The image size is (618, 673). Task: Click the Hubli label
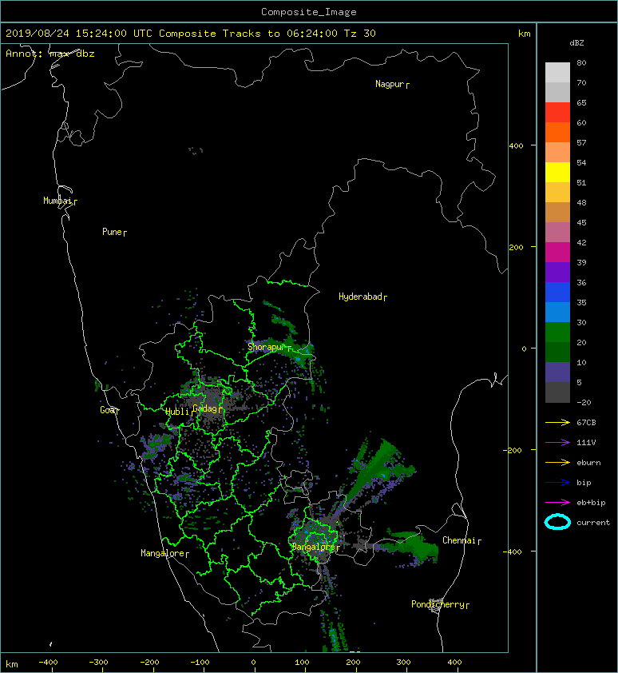coord(177,412)
